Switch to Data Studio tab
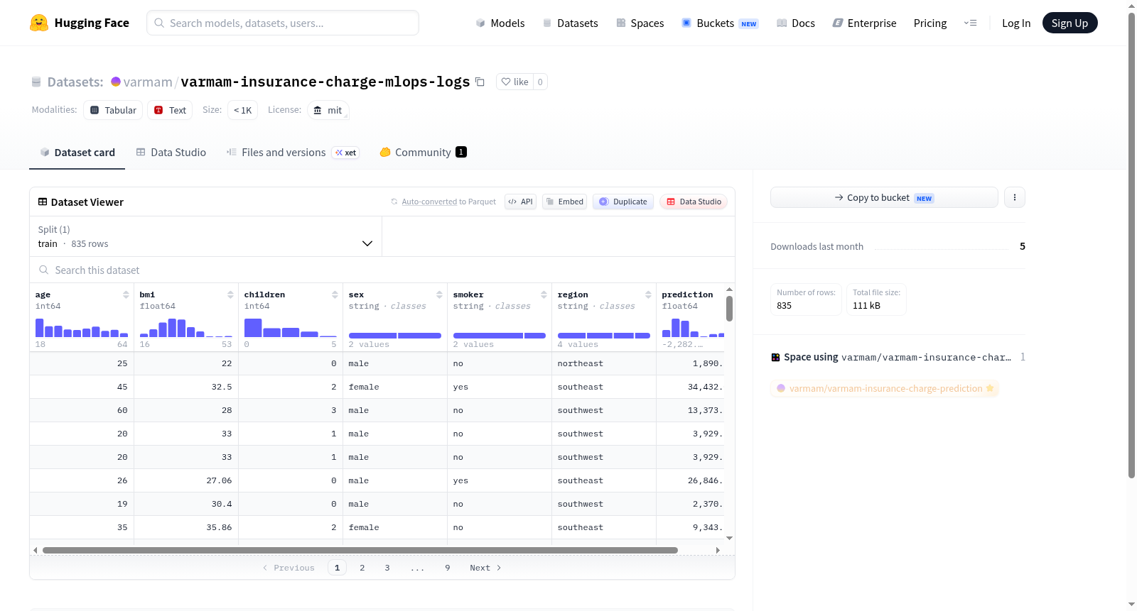 point(171,152)
